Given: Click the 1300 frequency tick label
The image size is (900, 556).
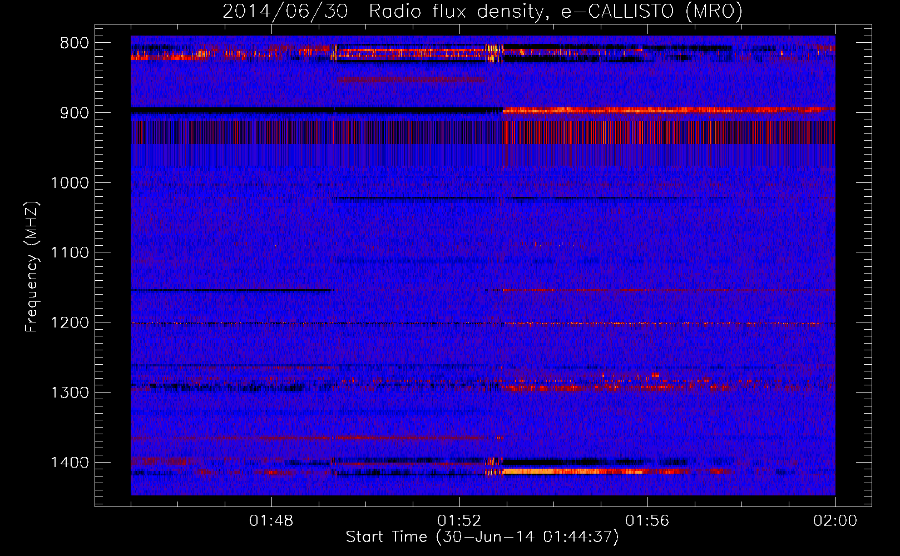Looking at the screenshot, I should 70,393.
